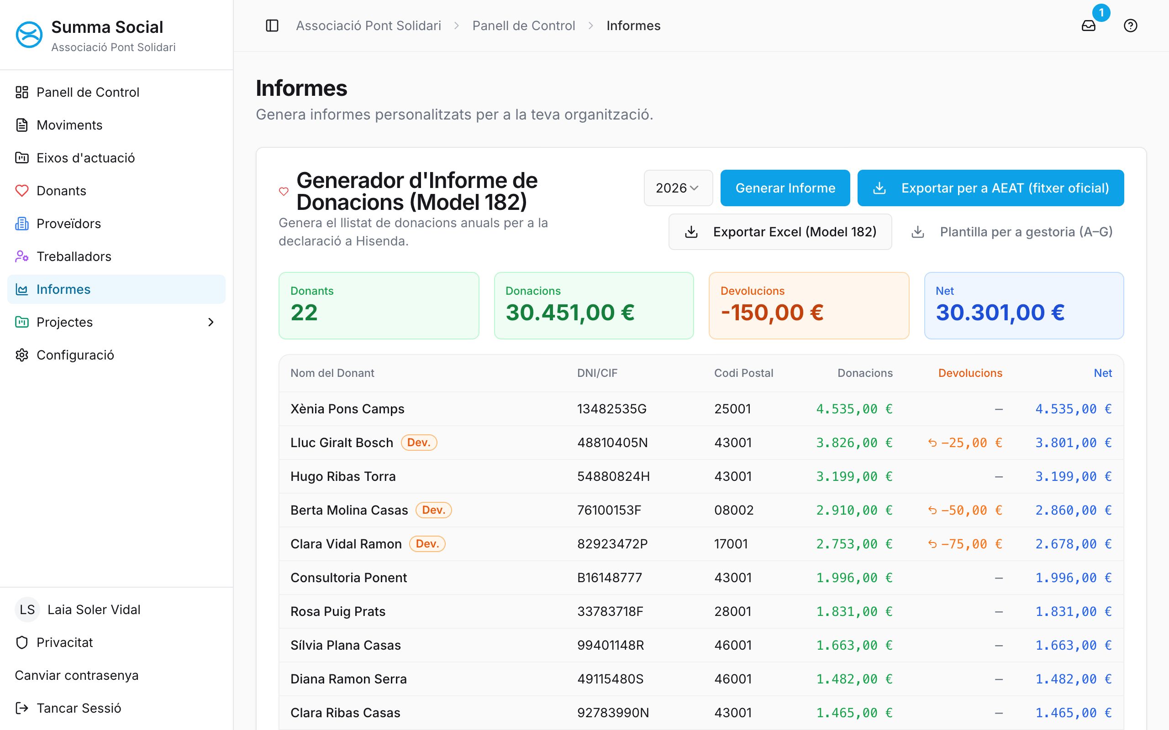The height and width of the screenshot is (730, 1169).
Task: Open Associació Pont Solidari breadcrumb link
Action: 368,26
